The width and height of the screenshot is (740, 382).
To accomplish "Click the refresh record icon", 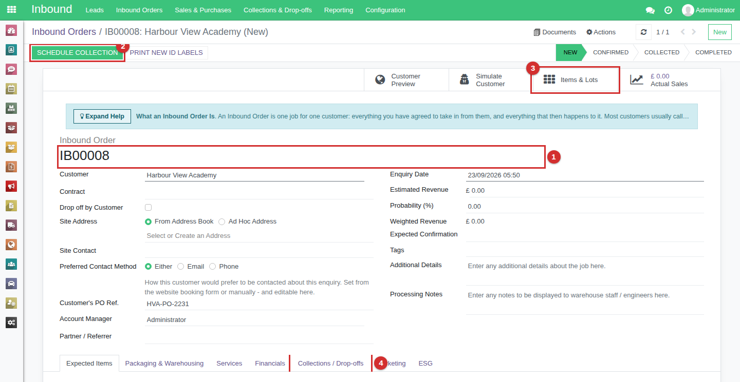I will click(x=643, y=32).
